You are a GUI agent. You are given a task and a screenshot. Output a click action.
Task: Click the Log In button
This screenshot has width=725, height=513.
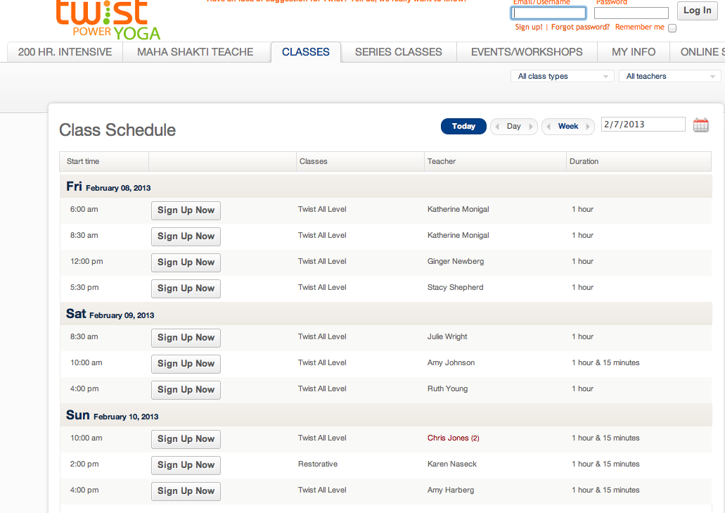(698, 11)
